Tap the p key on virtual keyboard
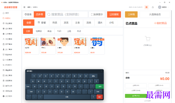 tap(85, 81)
